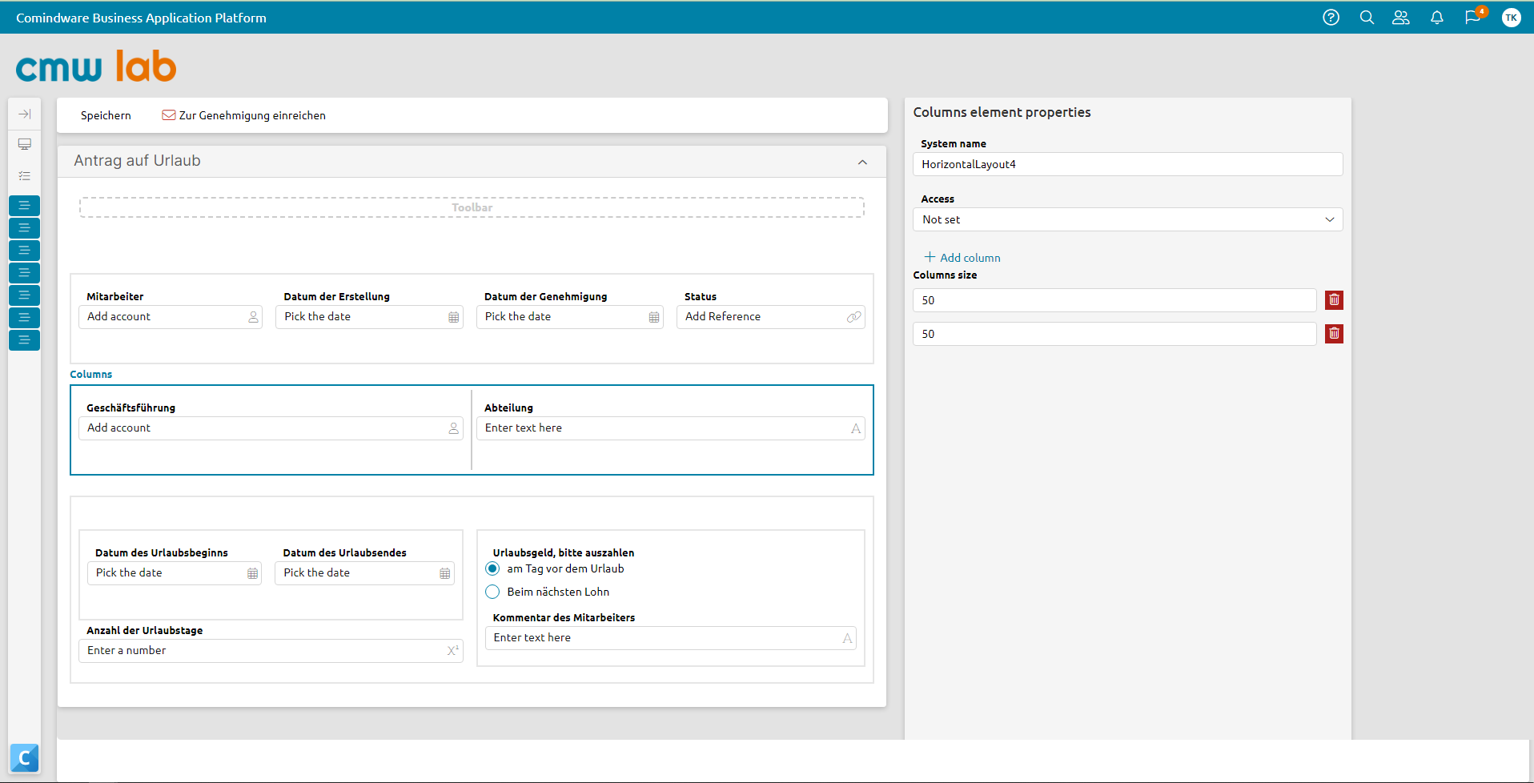
Task: Click the text icon in Abteilung field
Action: click(x=856, y=428)
